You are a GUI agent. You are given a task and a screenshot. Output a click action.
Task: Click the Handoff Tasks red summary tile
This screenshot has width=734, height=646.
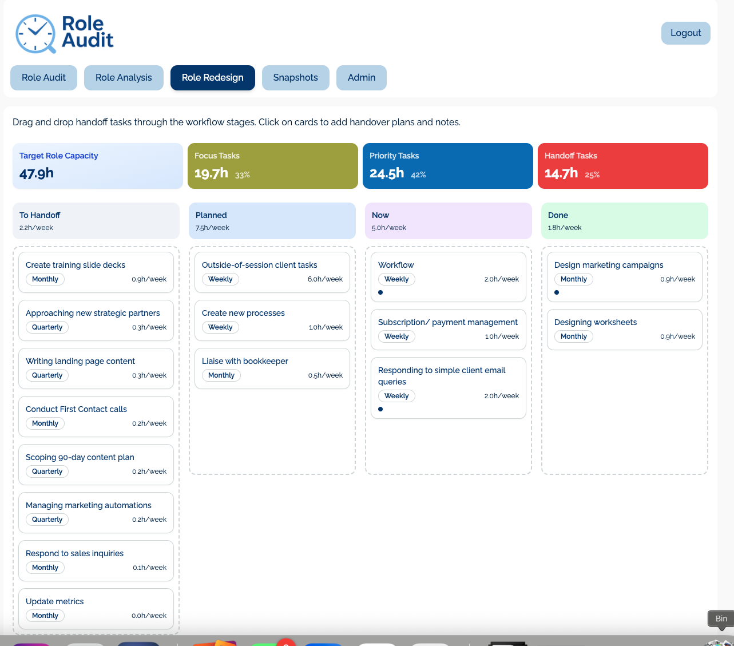click(x=622, y=166)
